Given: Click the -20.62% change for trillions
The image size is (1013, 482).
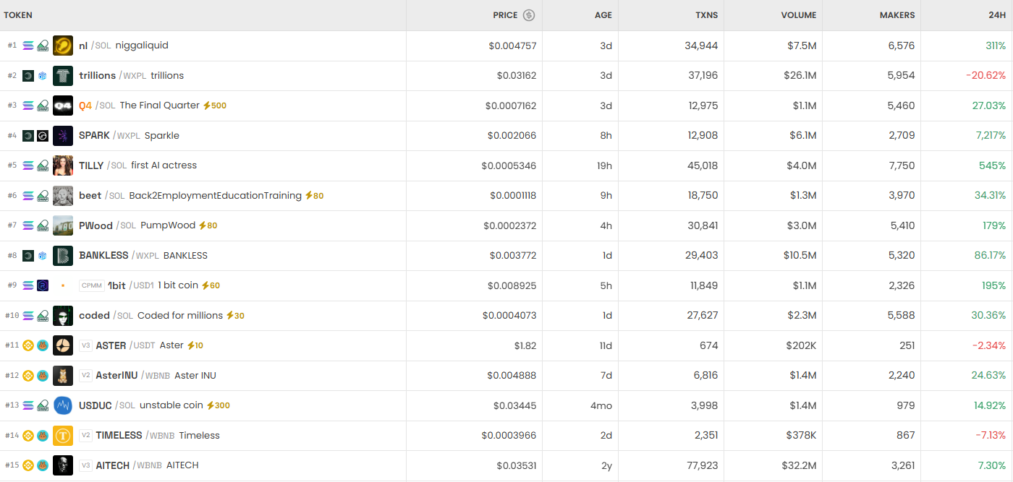Looking at the screenshot, I should [986, 76].
